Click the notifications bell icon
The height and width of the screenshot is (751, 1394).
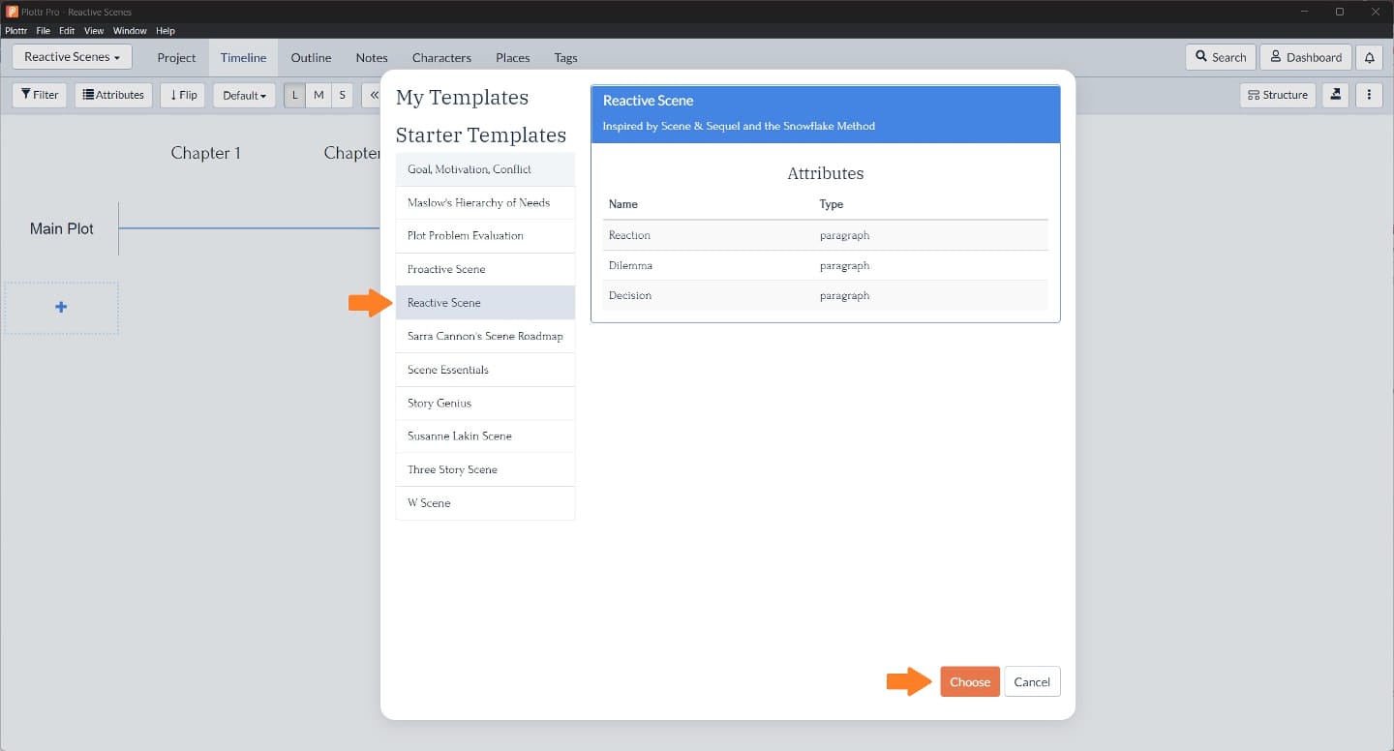tap(1369, 57)
